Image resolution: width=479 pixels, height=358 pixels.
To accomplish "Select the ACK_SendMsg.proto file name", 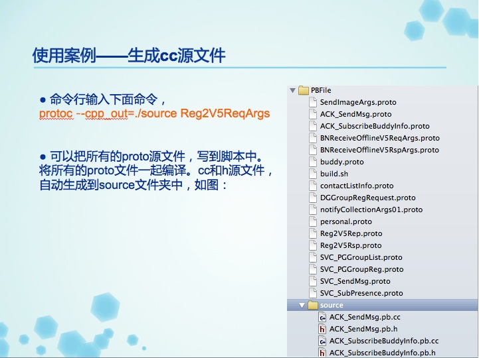I will click(355, 114).
